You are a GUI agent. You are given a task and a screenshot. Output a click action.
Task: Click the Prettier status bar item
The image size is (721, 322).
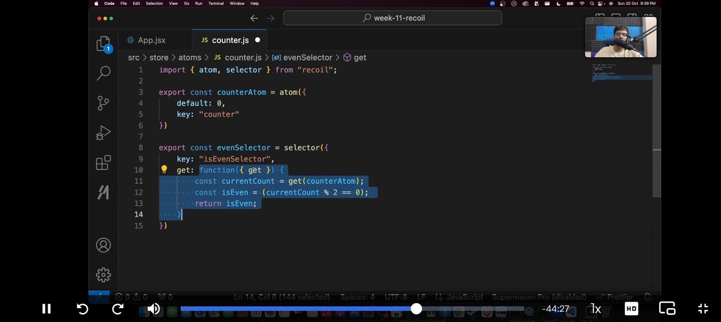(x=616, y=297)
